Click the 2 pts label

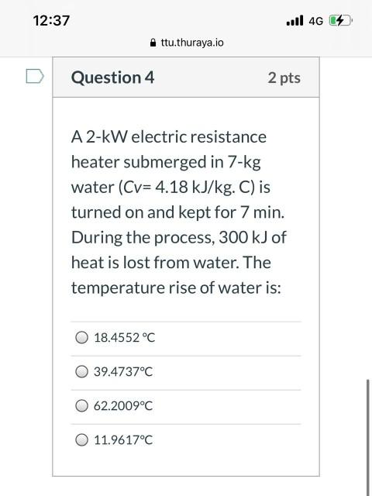pos(284,77)
